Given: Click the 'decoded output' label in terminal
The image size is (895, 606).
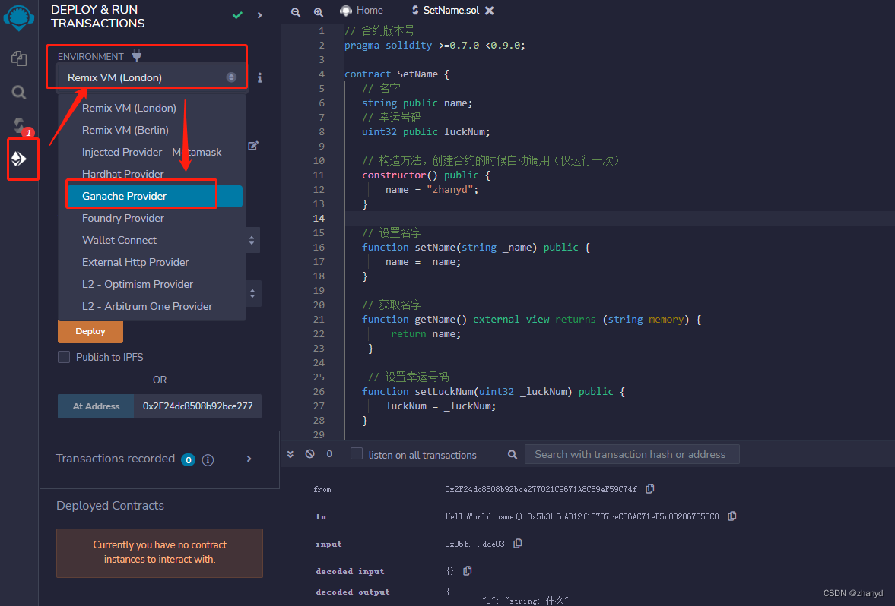Looking at the screenshot, I should point(353,592).
